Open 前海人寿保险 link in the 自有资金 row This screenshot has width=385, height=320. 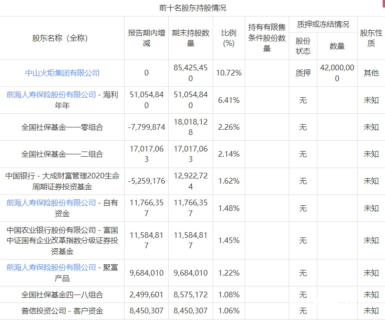click(x=51, y=203)
